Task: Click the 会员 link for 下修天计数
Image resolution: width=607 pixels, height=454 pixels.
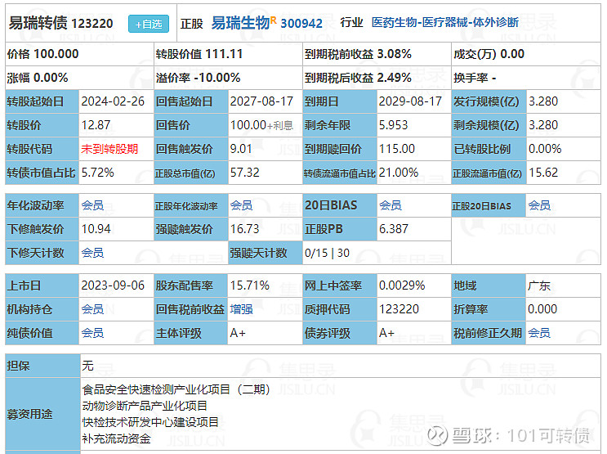Action: coord(92,253)
